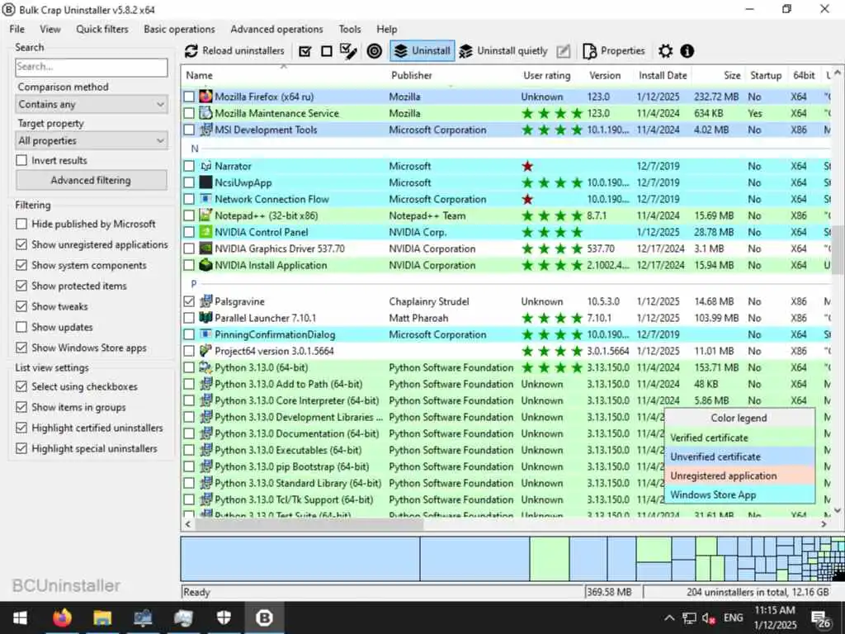Click the NVIDIA Install Application icon
Viewport: 845px width, 634px height.
pos(205,265)
